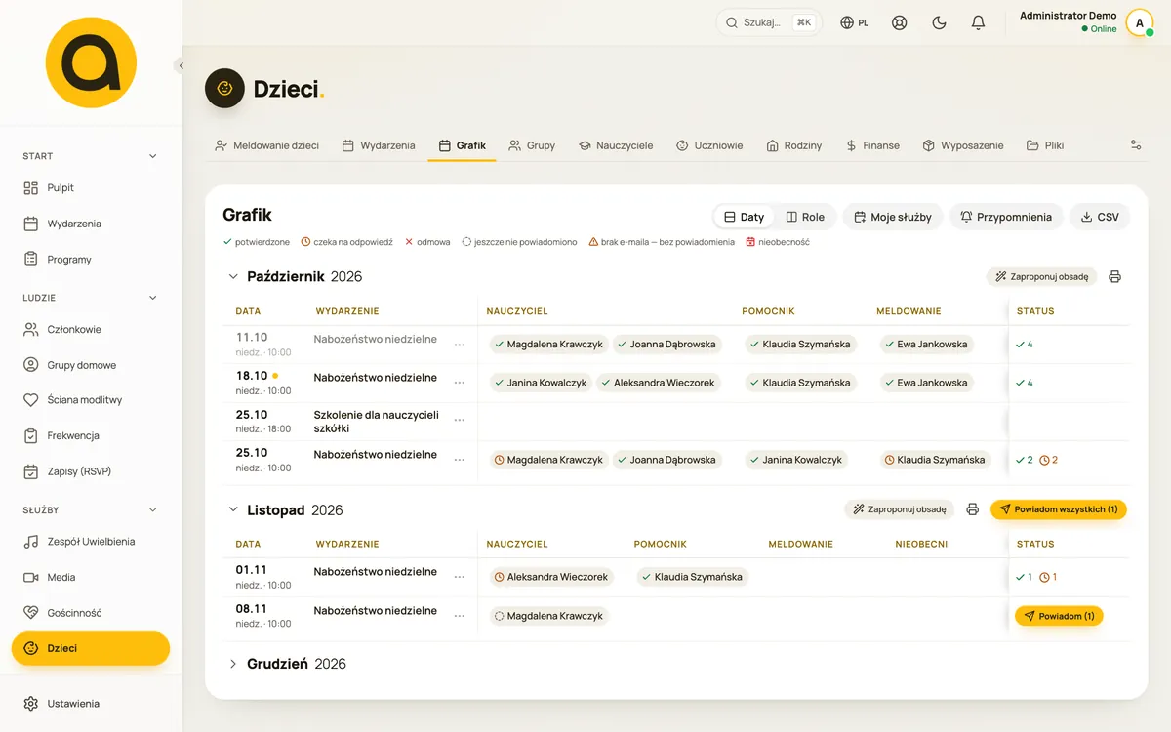Go to Programy in the sidebar
1171x732 pixels.
point(91,260)
